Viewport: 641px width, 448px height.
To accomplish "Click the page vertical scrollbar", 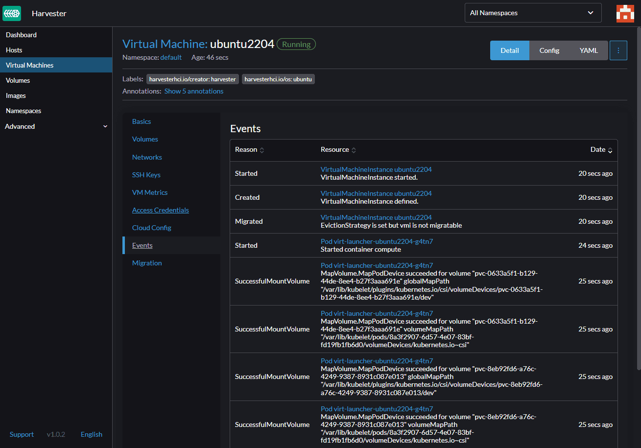I will [x=638, y=196].
